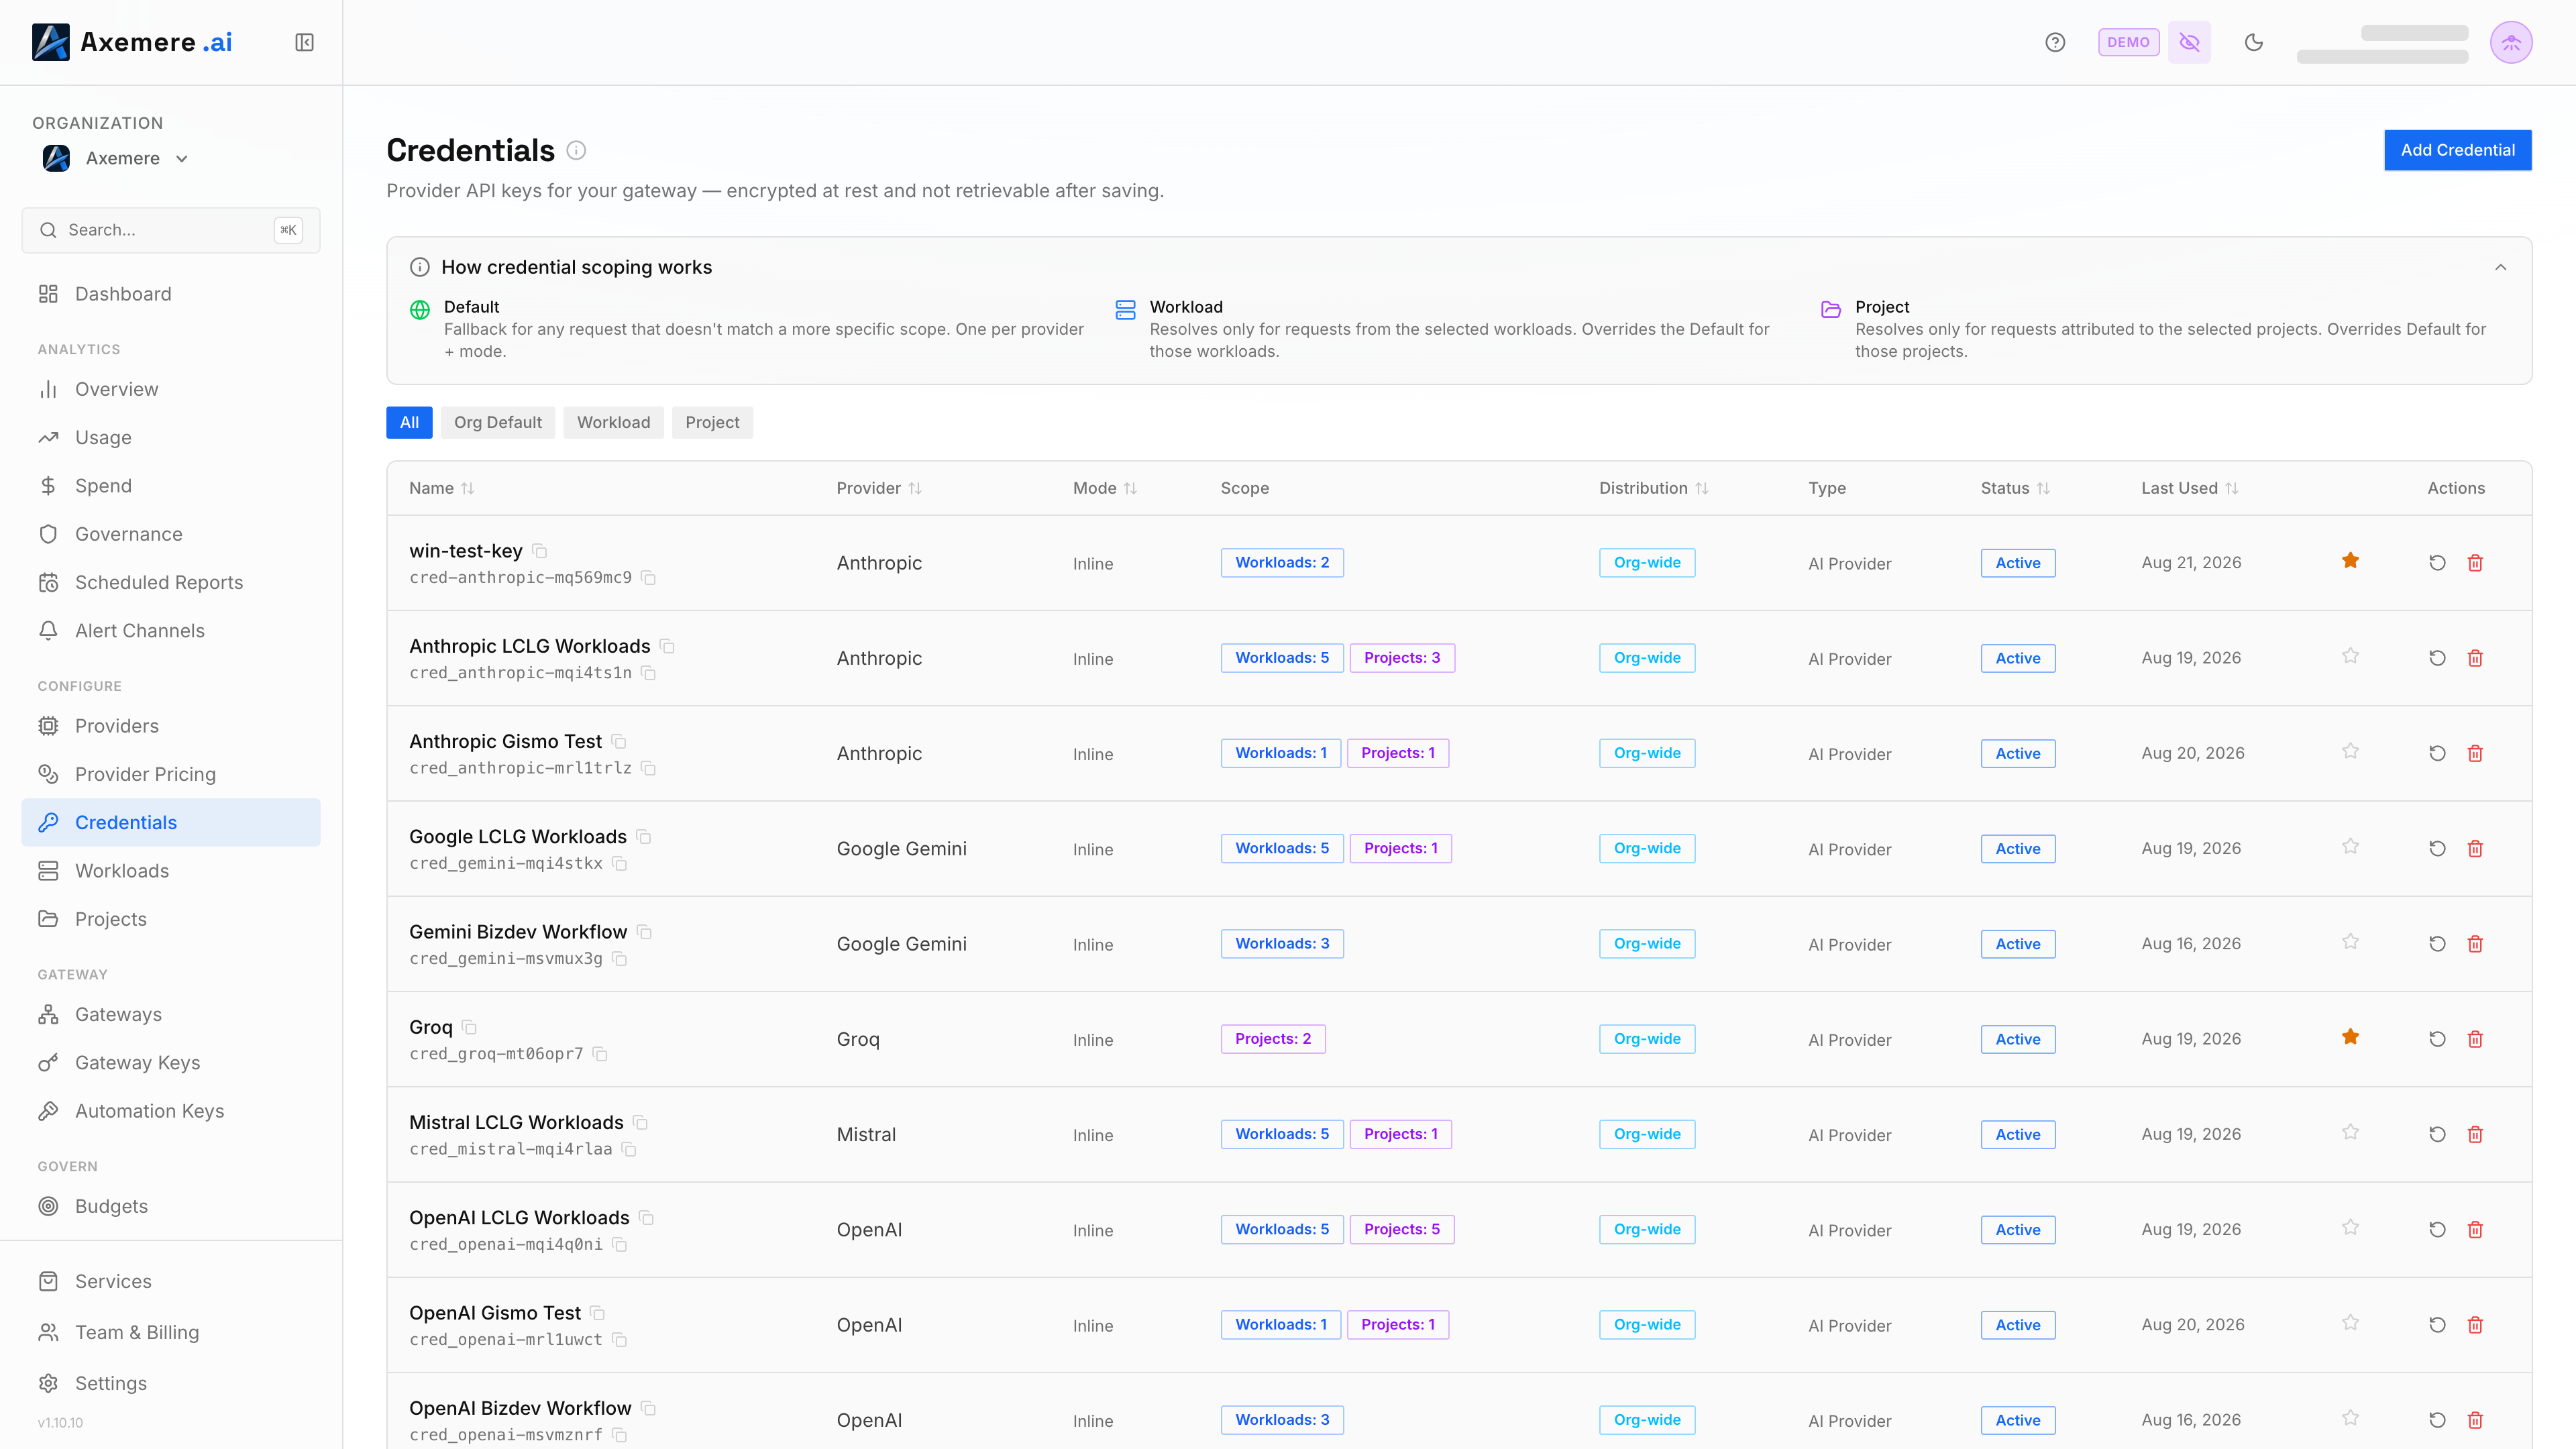Copy ID cred-anthropic-mq569mc9
Image resolution: width=2576 pixels, height=1449 pixels.
tap(648, 578)
